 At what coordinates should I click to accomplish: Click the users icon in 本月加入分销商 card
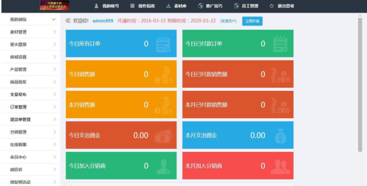281,167
